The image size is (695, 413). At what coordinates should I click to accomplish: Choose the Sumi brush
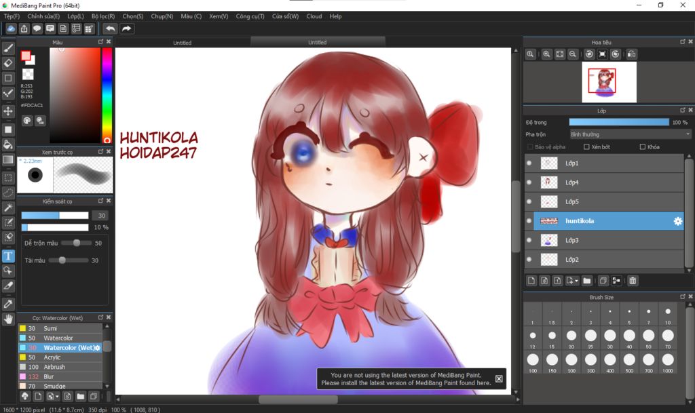(60, 328)
